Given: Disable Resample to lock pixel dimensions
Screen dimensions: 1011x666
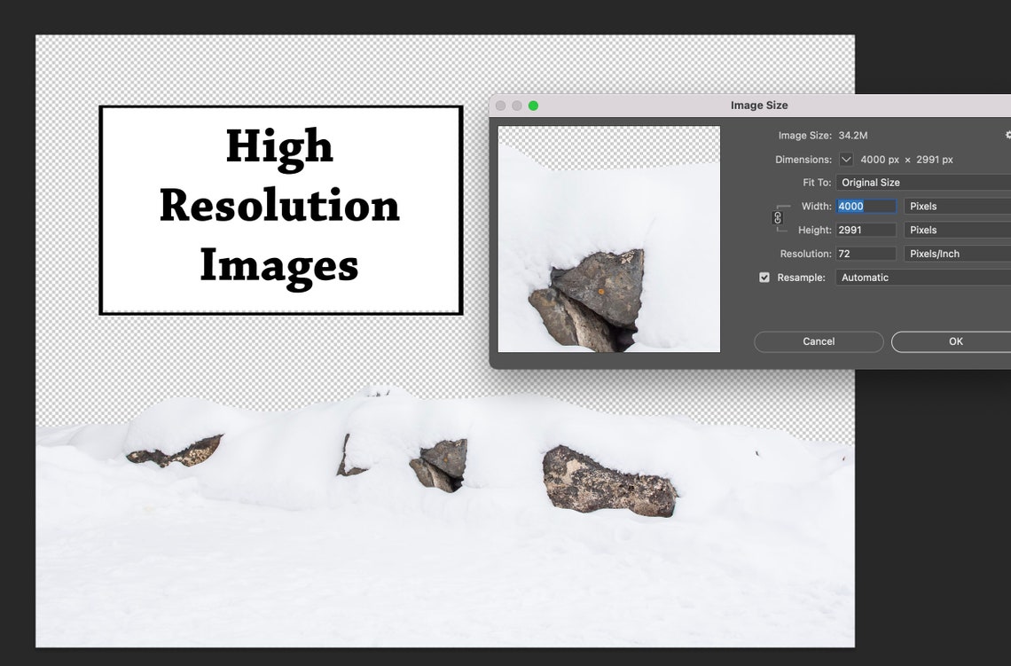Looking at the screenshot, I should pyautogui.click(x=764, y=277).
